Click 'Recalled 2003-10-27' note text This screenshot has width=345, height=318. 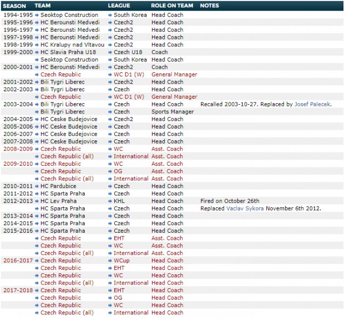coord(230,104)
